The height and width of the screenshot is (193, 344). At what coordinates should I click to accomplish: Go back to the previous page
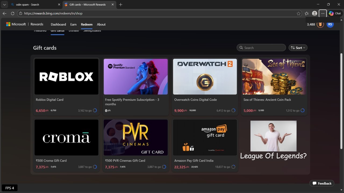point(5,13)
